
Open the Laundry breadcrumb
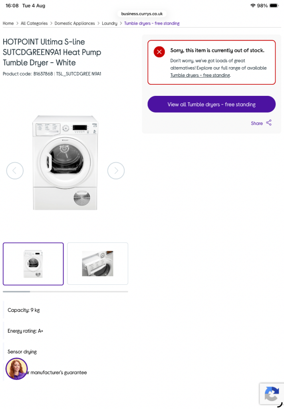click(109, 23)
